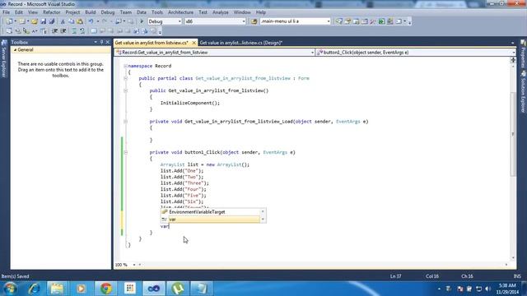This screenshot has width=527, height=296.
Task: Open Internet Explorer from the taskbar
Action: 34,289
